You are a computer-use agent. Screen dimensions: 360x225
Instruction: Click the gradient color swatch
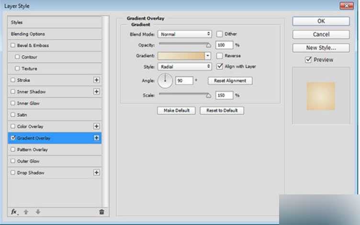coord(181,56)
